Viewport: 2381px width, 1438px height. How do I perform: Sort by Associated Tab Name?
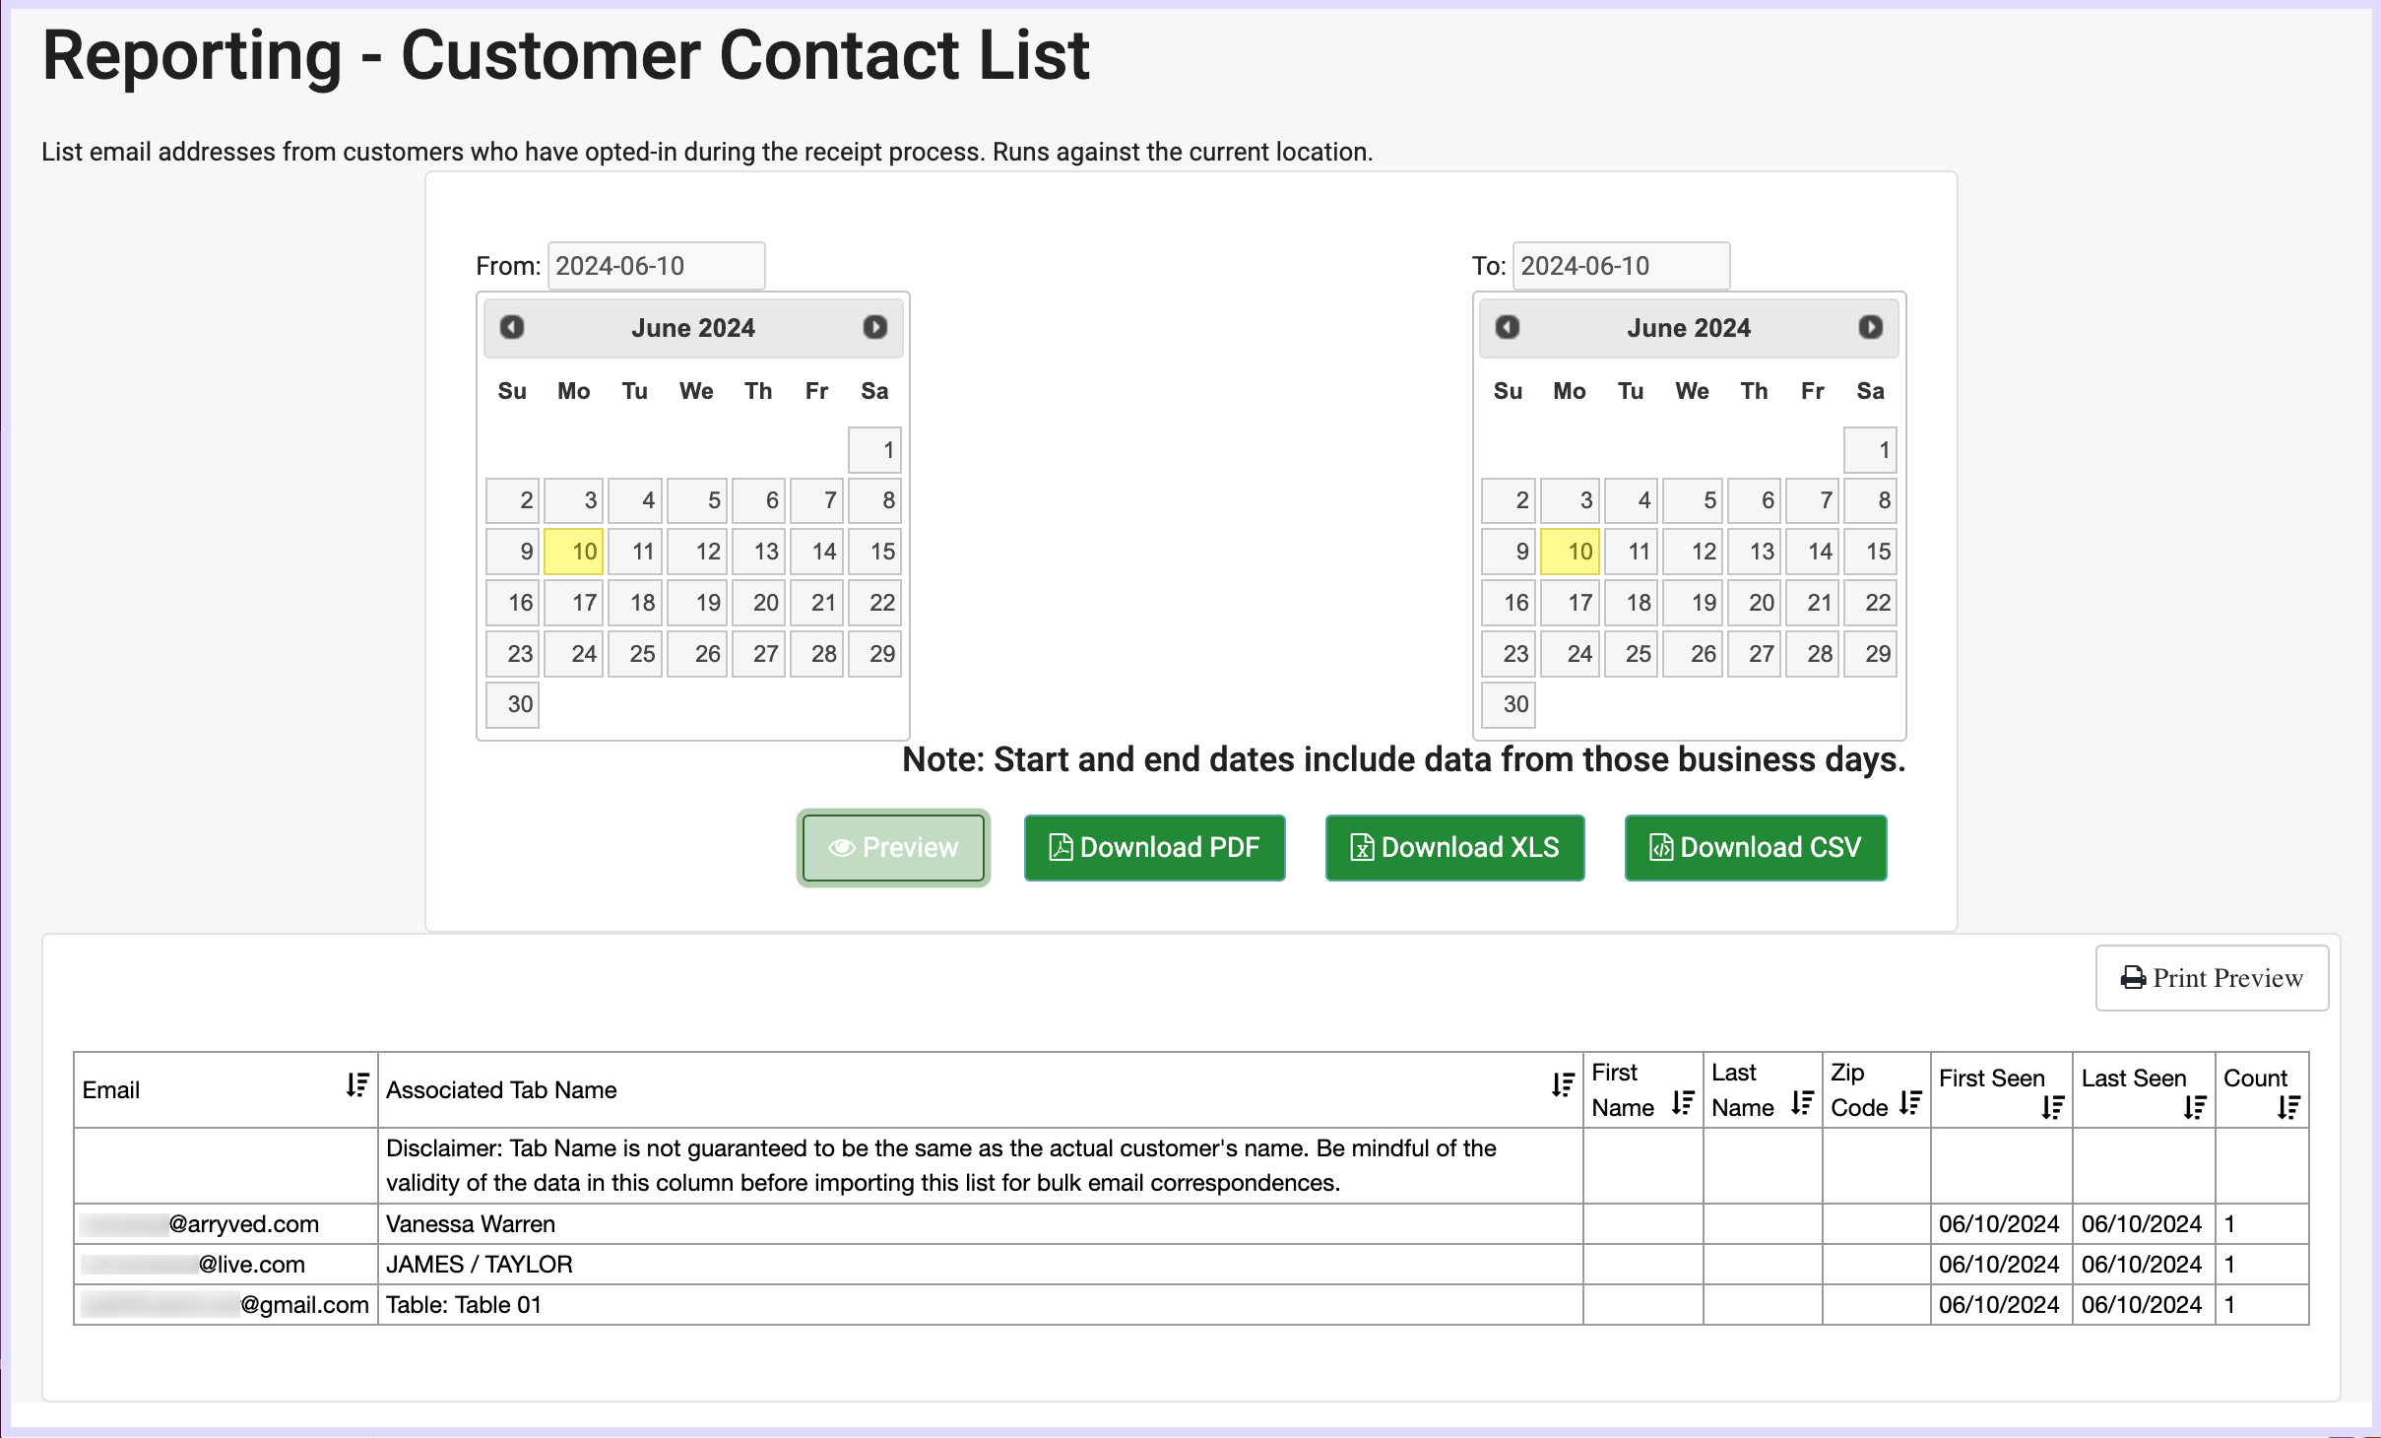1563,1085
